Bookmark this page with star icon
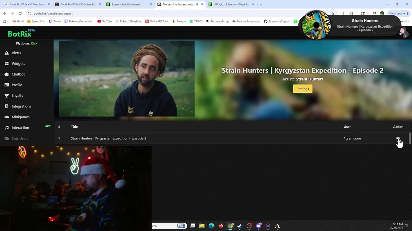 click(332, 13)
